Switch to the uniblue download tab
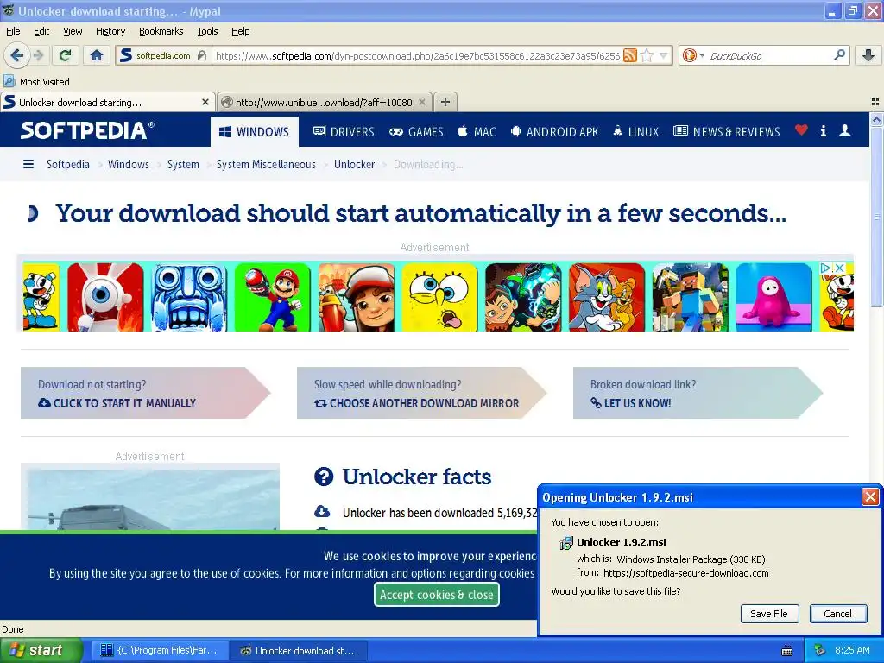 (x=325, y=102)
